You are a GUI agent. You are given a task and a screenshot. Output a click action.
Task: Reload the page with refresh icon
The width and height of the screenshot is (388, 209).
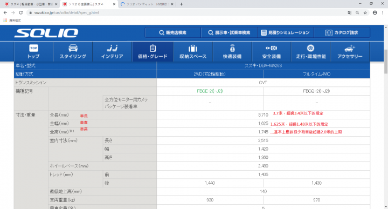point(21,12)
